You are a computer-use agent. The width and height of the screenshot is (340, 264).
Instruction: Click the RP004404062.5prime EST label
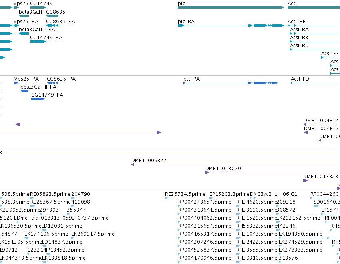[205, 218]
